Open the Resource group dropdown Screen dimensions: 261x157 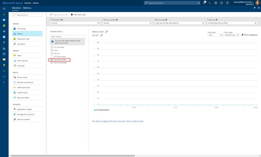pos(127,23)
